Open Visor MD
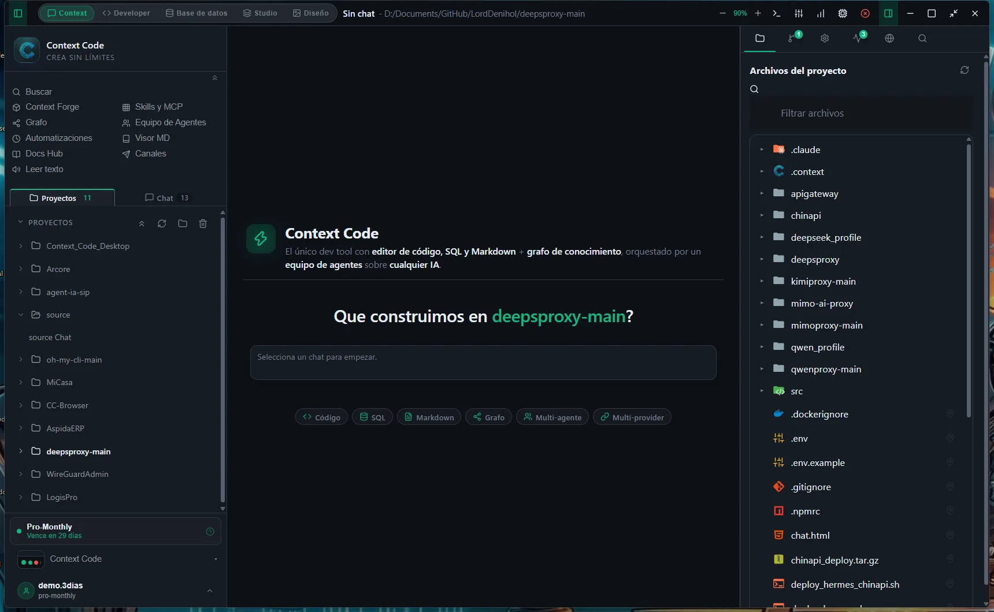Viewport: 994px width, 612px height. [x=146, y=138]
